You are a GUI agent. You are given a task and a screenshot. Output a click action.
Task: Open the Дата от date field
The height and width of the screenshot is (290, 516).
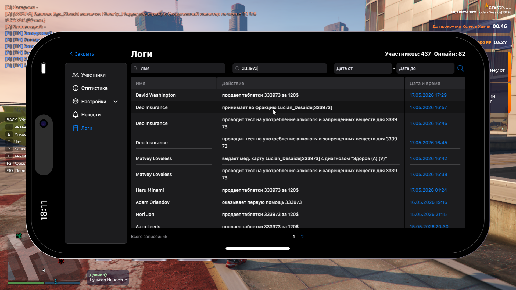[363, 68]
